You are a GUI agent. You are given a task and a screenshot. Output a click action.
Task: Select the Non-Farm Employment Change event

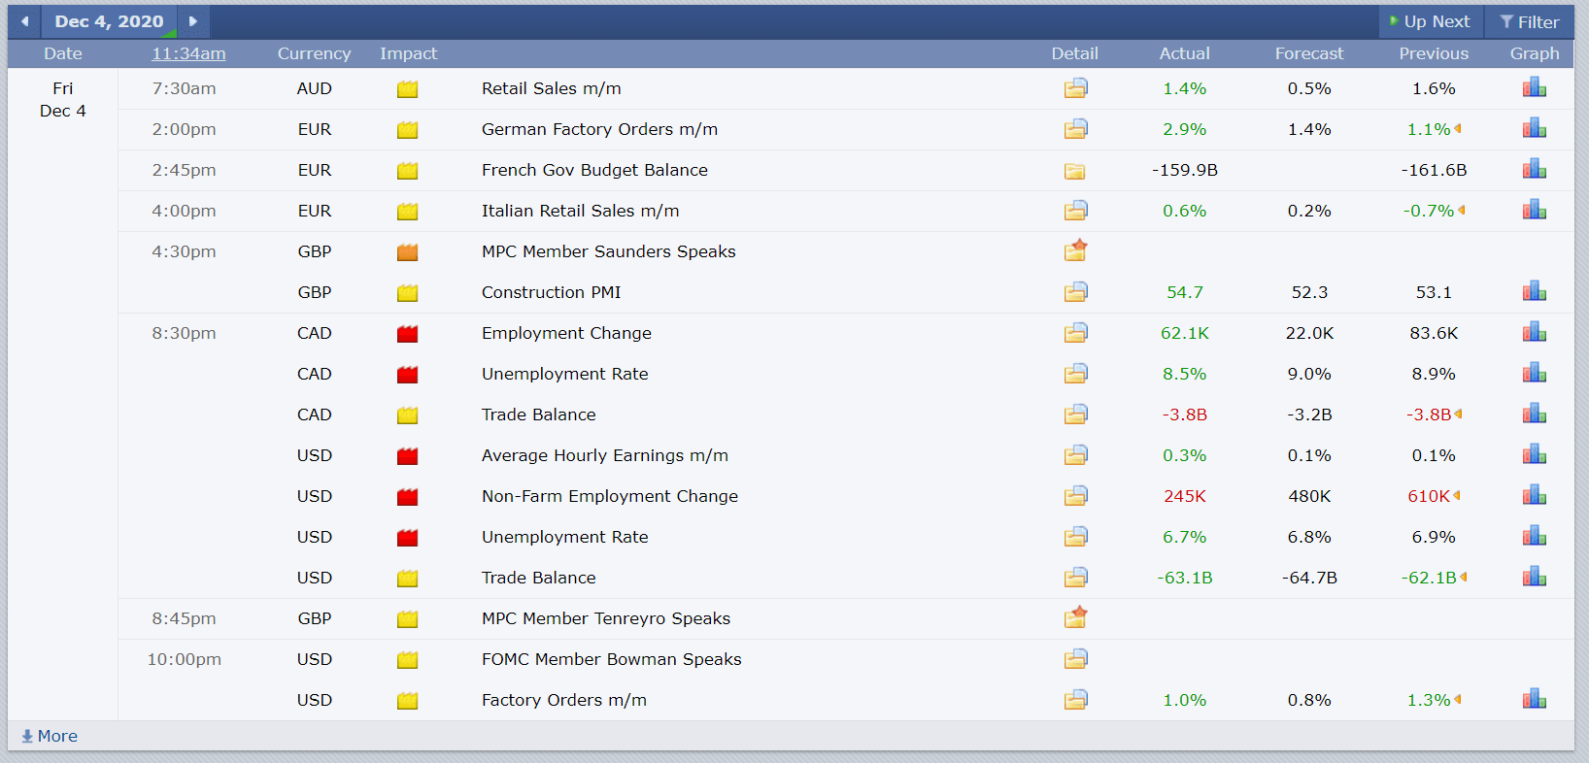click(x=610, y=496)
